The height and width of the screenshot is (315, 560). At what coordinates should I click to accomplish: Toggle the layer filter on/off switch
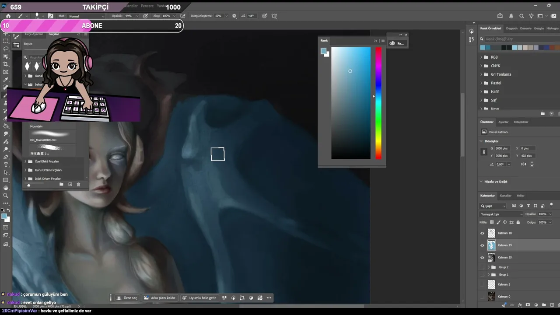tap(551, 205)
